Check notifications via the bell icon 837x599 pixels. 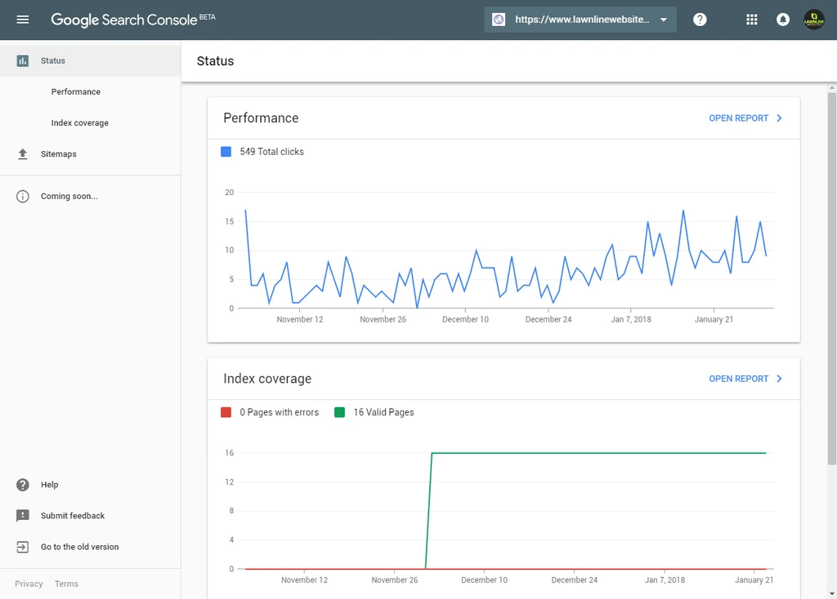(782, 19)
